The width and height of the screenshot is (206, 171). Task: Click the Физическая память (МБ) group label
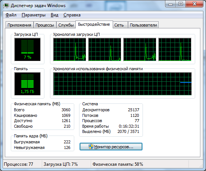click(37, 104)
